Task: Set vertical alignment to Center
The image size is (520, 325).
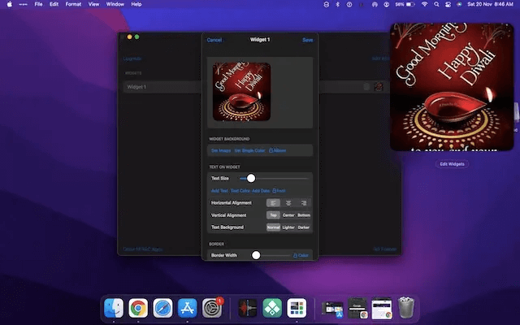Action: coord(288,214)
